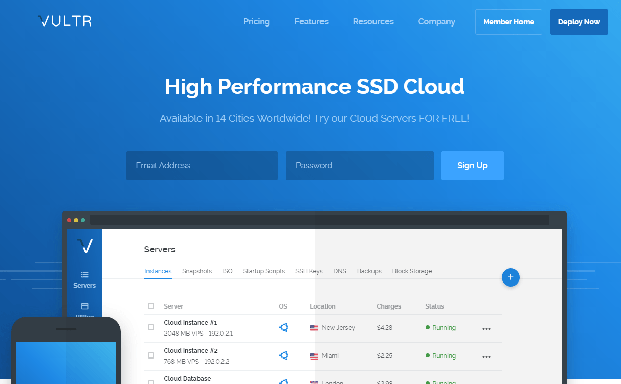Open the Resources menu item
This screenshot has height=384, width=621.
click(374, 21)
